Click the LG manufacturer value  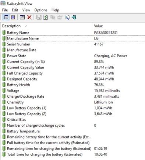pos(96,38)
